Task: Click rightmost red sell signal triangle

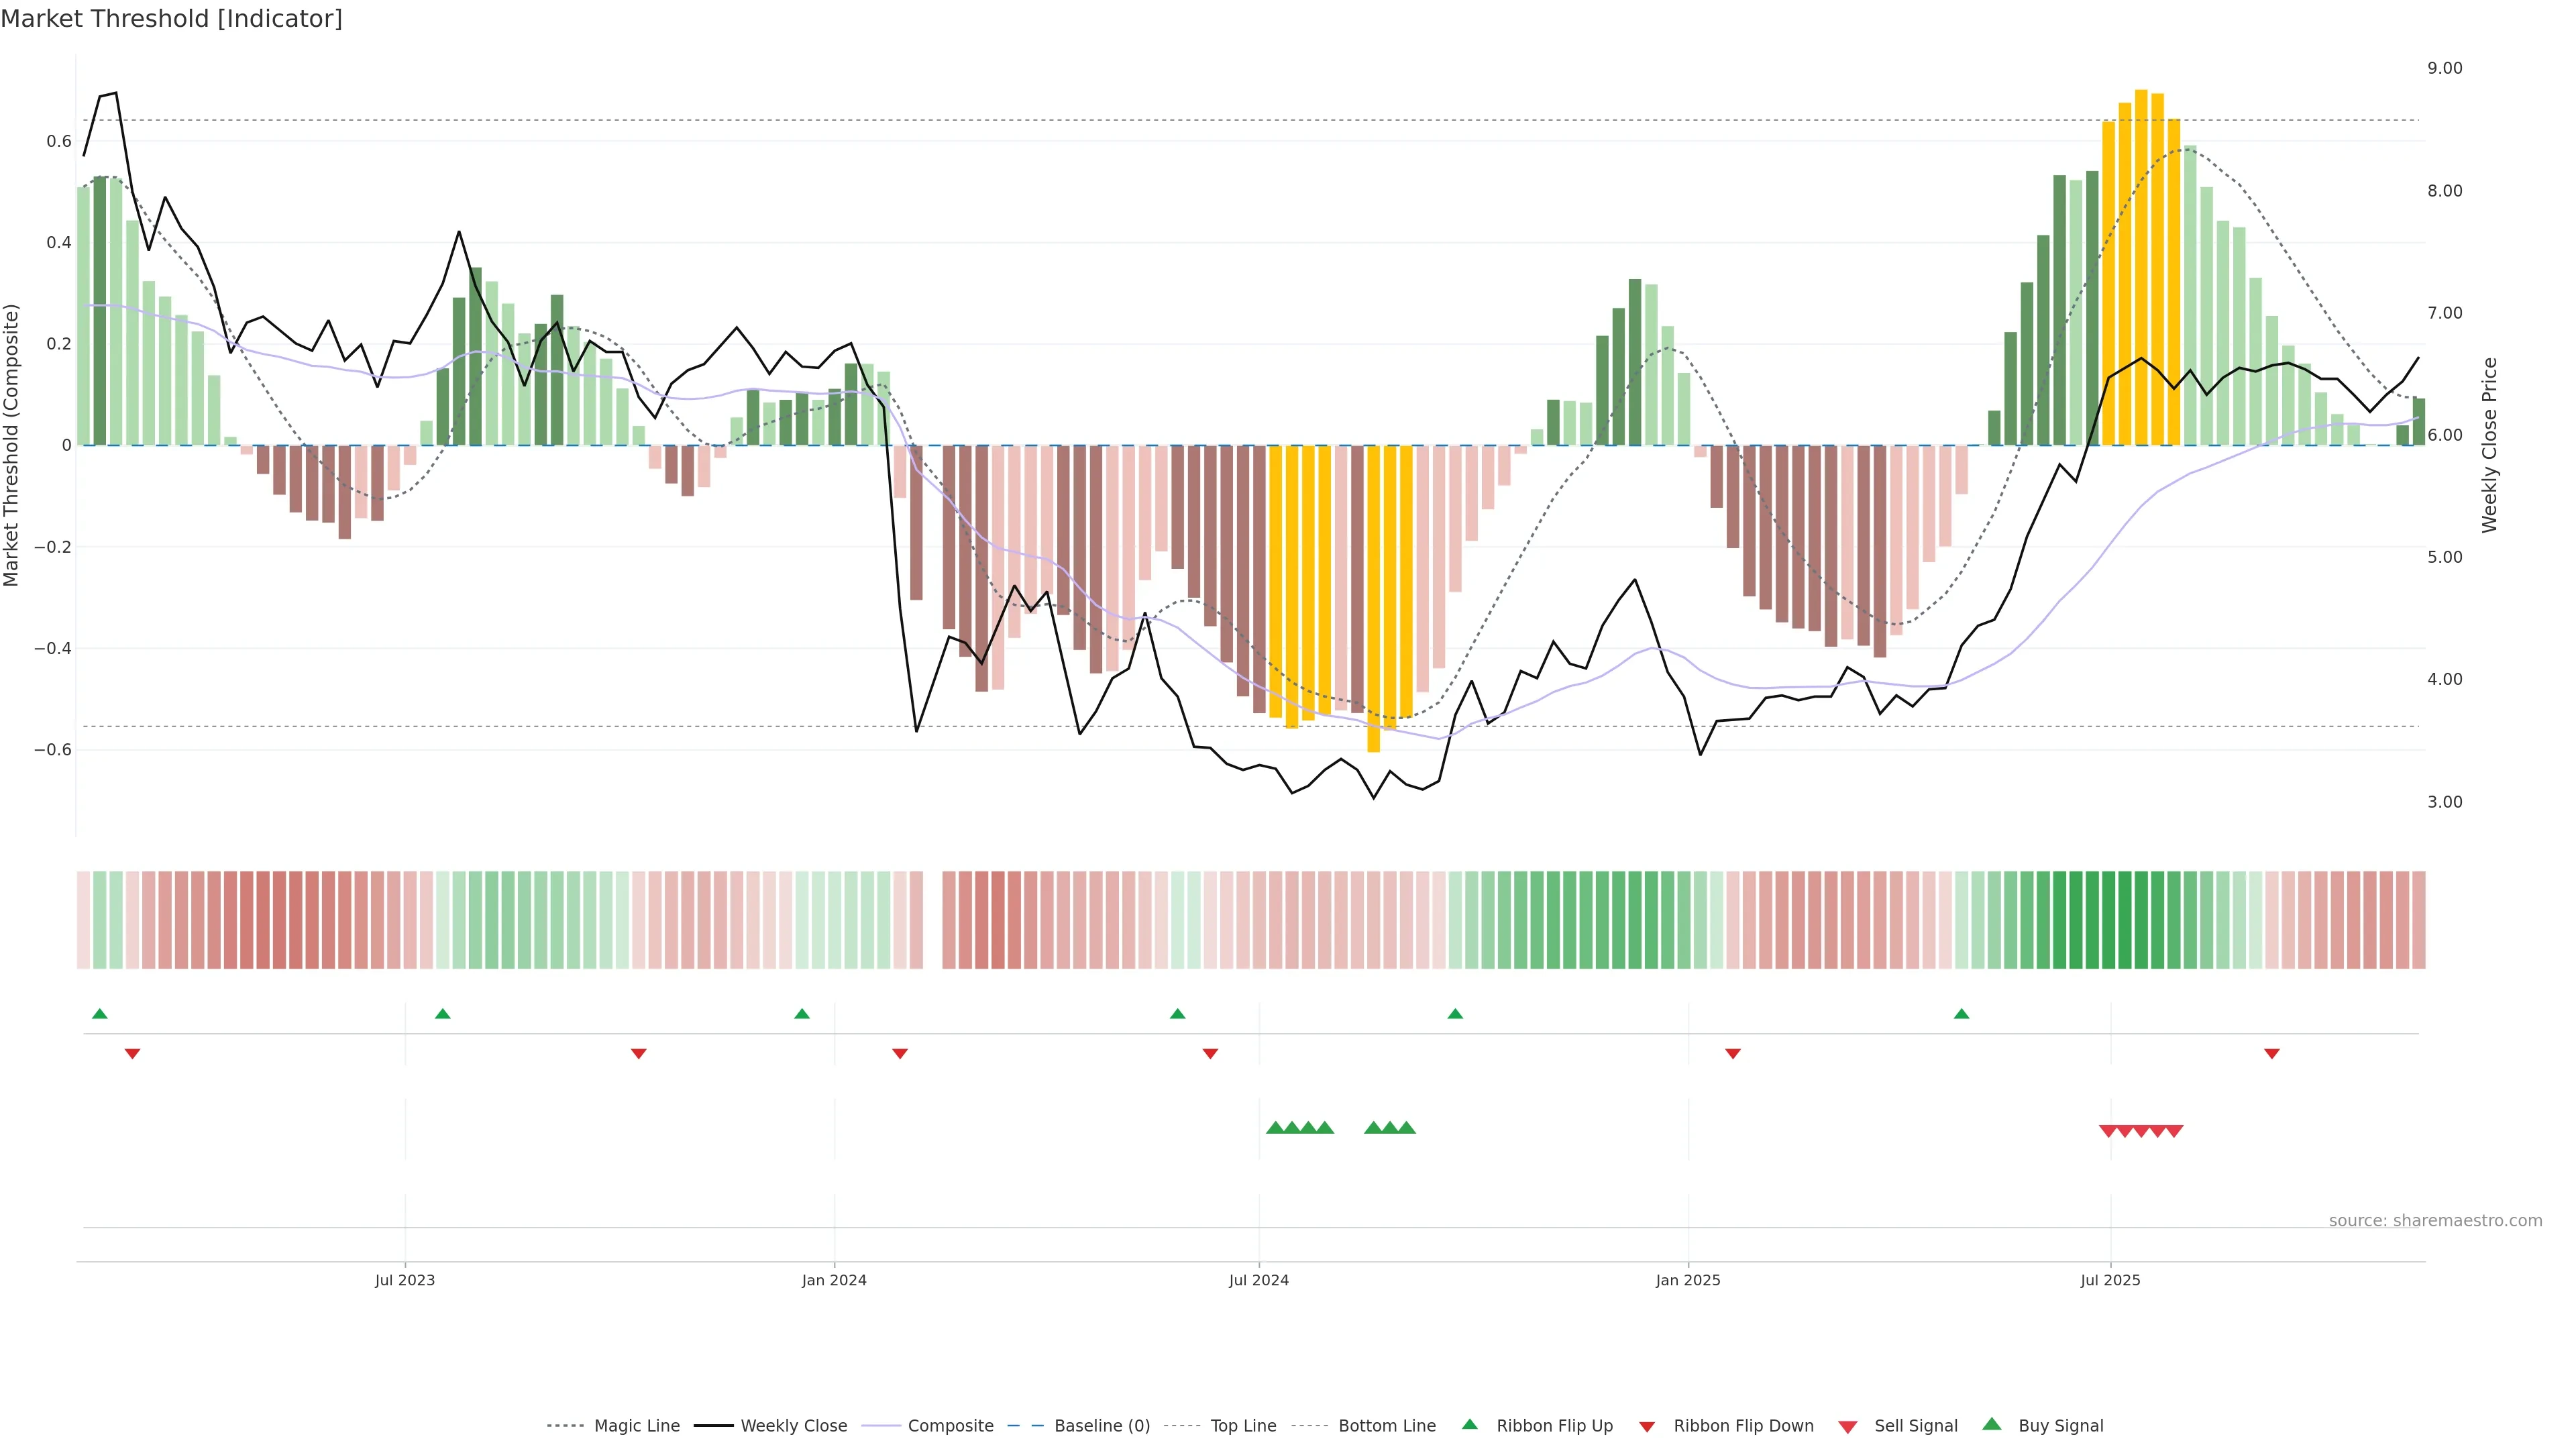Action: 2174,1131
